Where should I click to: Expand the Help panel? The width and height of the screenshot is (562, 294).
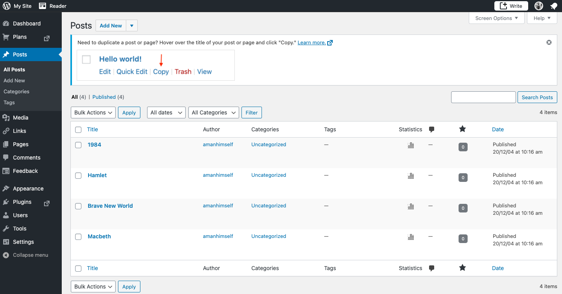[x=542, y=18]
